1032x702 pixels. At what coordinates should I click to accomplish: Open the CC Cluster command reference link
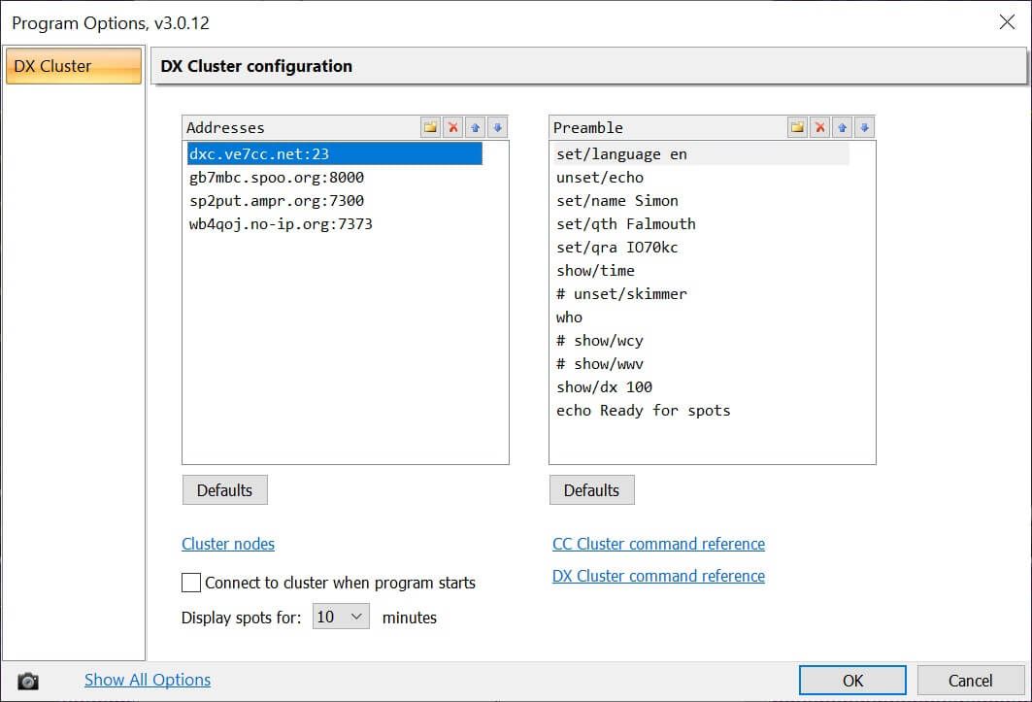point(658,544)
